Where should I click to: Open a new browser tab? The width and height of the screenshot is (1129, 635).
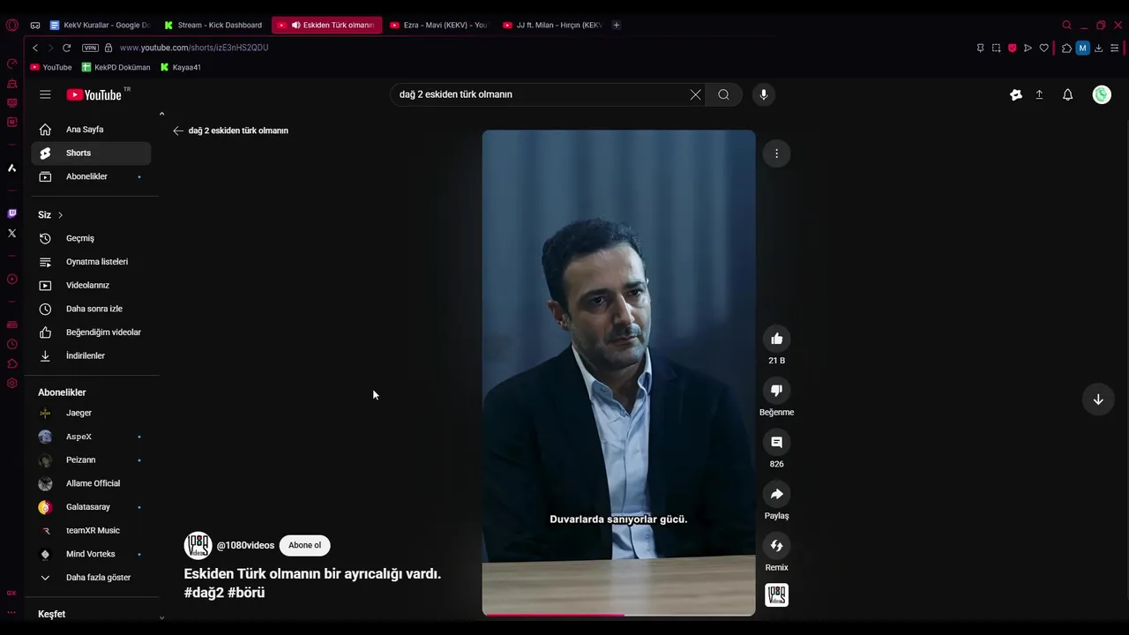pyautogui.click(x=617, y=25)
